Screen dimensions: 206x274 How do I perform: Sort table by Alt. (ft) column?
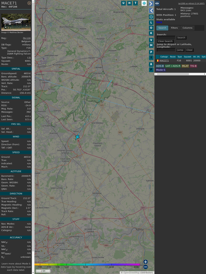point(197,57)
